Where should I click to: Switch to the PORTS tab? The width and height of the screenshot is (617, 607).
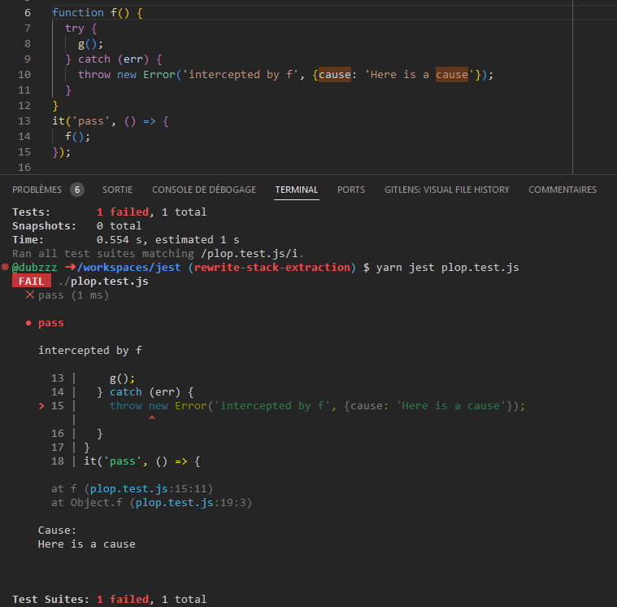pos(351,190)
